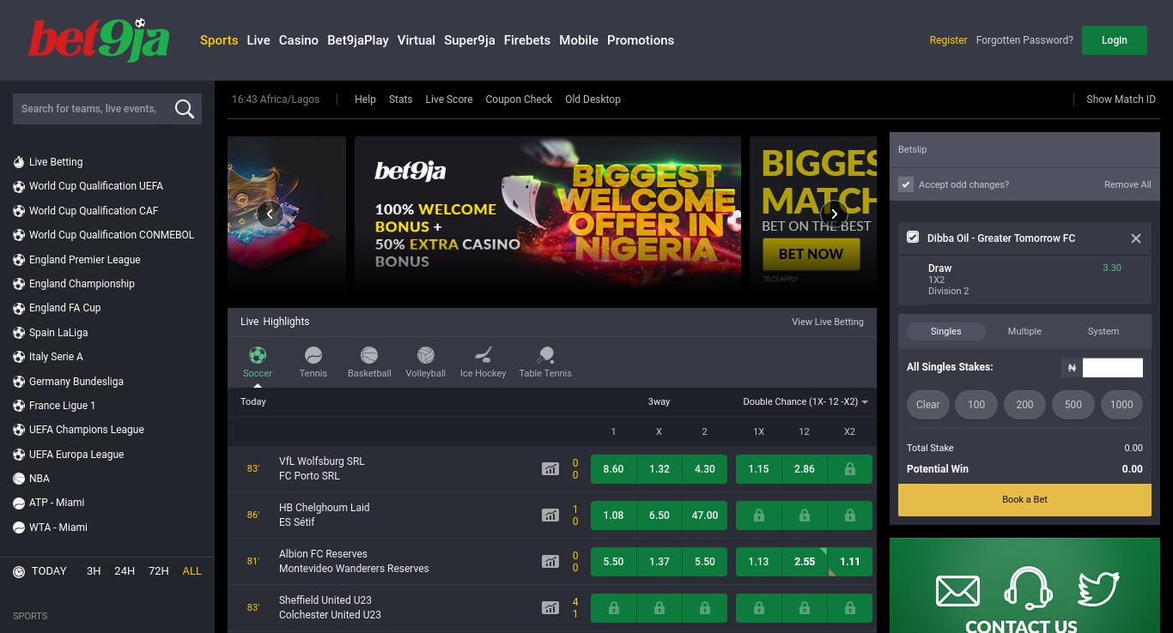Click the BET NOW banner button
Image resolution: width=1173 pixels, height=633 pixels.
tap(811, 254)
